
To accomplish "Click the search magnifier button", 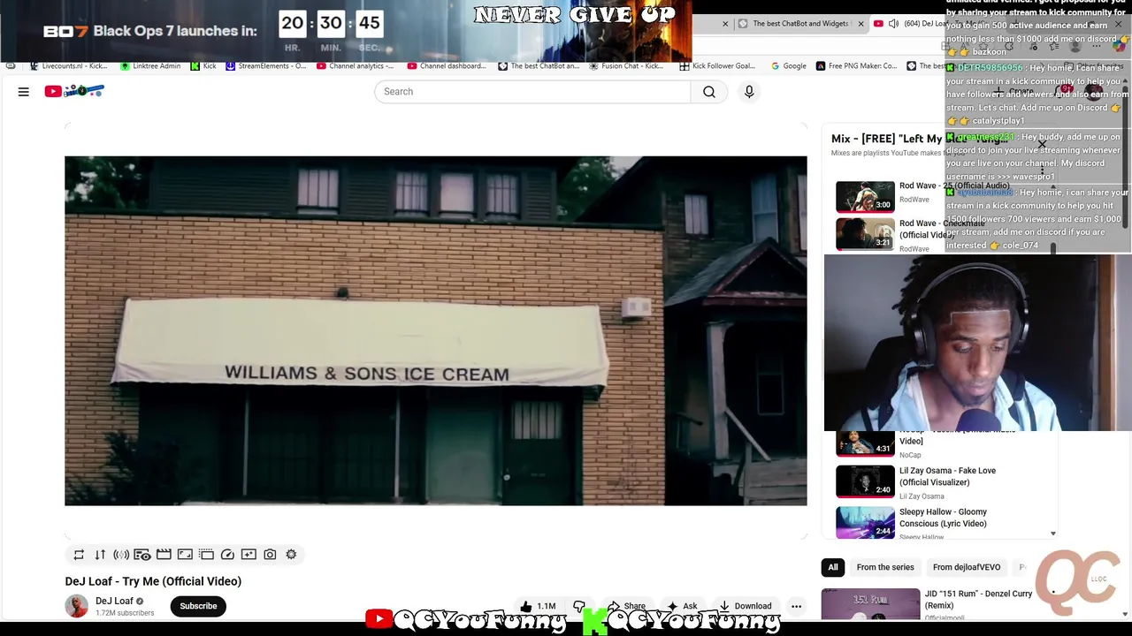I will pos(708,92).
